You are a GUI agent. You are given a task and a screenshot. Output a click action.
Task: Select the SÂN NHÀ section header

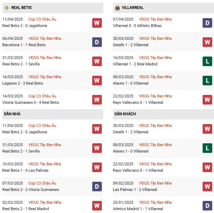[x=12, y=114]
